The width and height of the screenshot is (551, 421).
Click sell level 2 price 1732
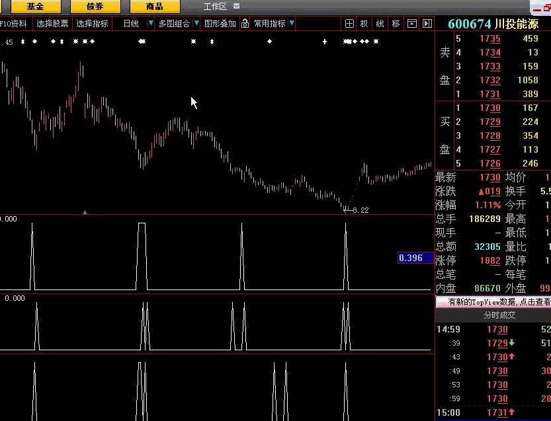click(x=490, y=80)
